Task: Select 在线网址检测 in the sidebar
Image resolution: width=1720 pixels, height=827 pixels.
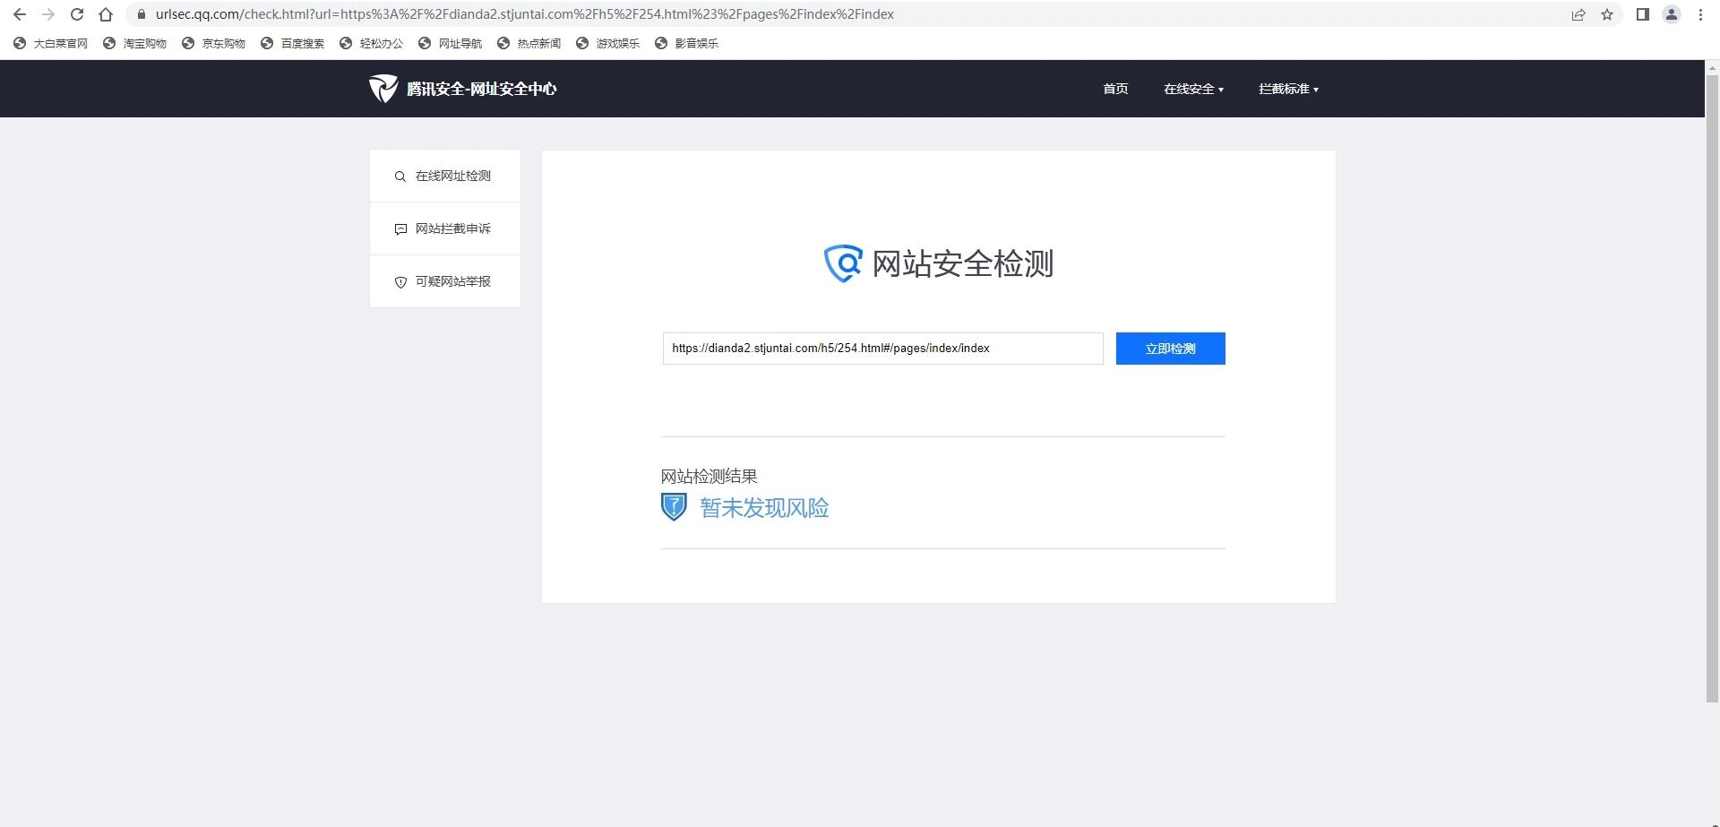Action: 445,176
